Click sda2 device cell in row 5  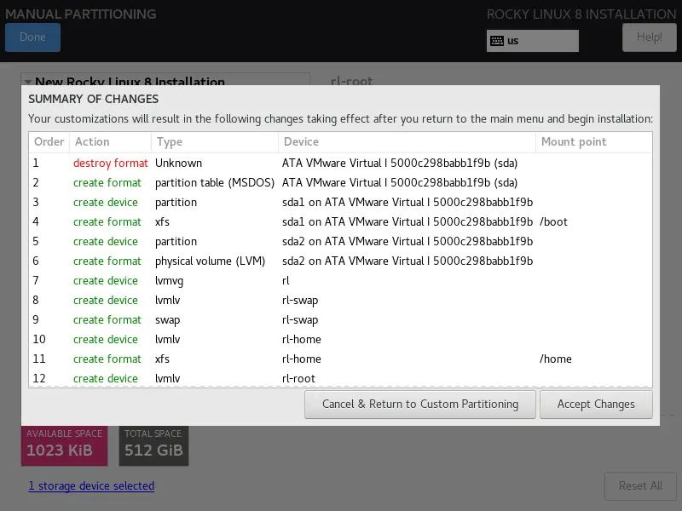(x=407, y=242)
